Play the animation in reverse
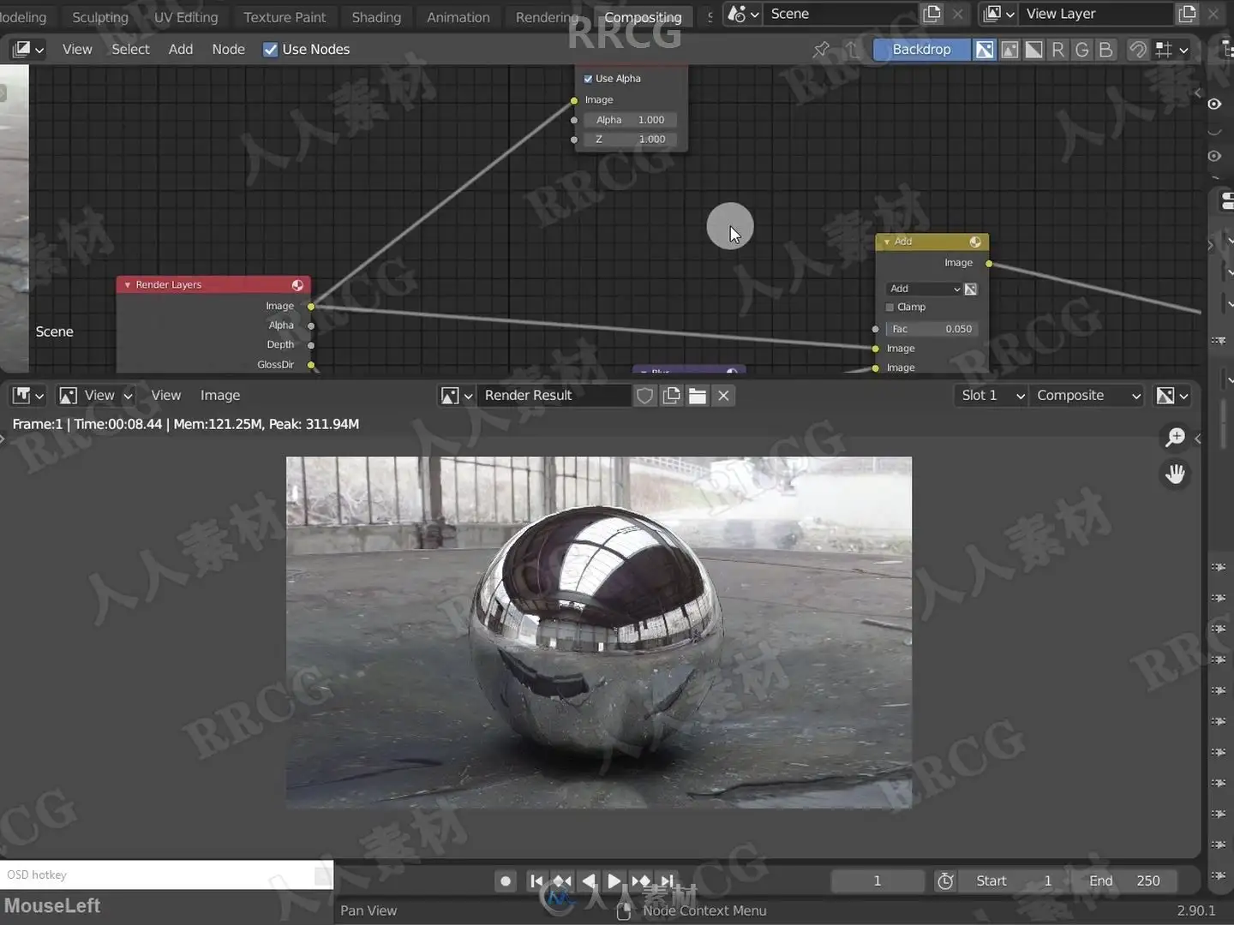The width and height of the screenshot is (1234, 925). (x=589, y=880)
